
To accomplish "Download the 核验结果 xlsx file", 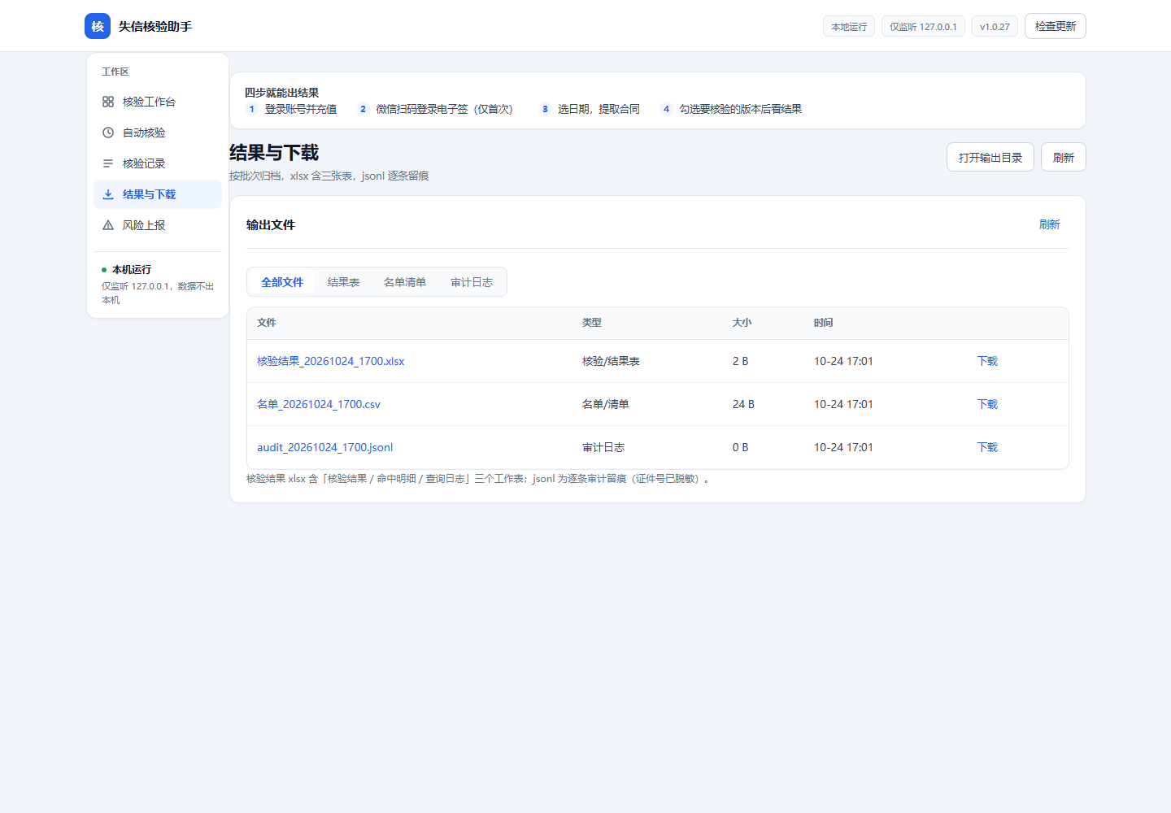I will [987, 361].
